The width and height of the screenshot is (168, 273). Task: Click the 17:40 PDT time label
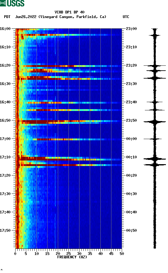(5, 212)
